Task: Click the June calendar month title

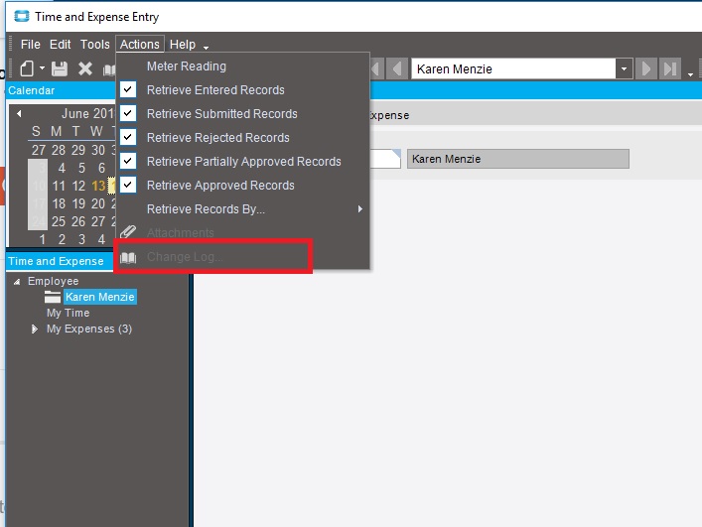Action: coord(87,113)
